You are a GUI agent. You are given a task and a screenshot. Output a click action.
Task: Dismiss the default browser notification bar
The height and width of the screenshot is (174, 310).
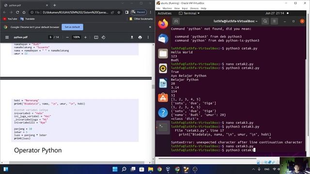click(150, 27)
